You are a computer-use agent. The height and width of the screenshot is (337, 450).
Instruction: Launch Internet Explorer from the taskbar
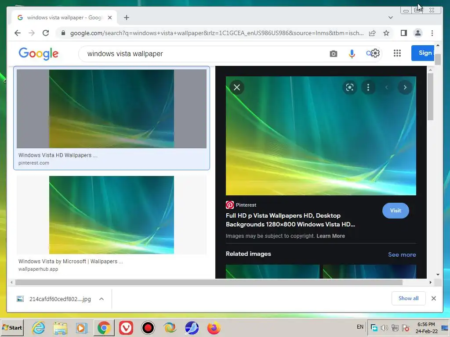pos(39,327)
